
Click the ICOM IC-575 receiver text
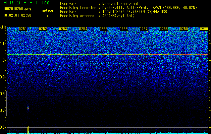pyautogui.click(x=135, y=12)
